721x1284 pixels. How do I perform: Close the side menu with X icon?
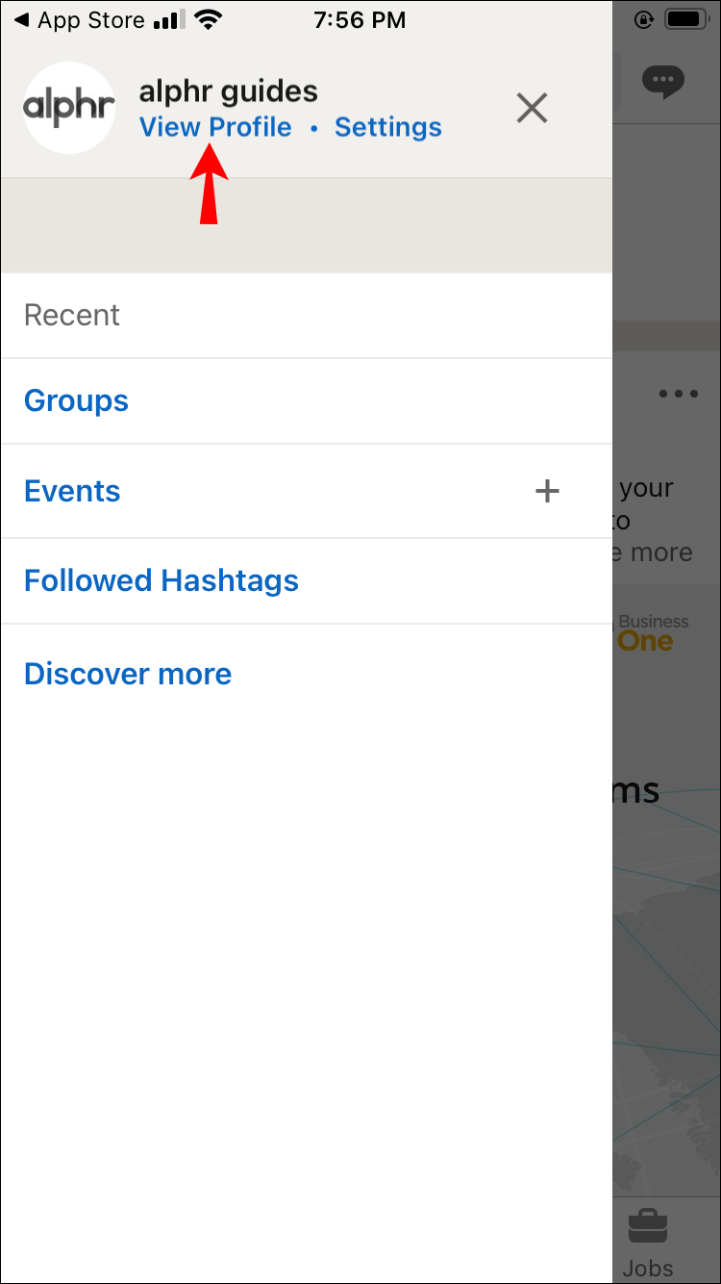532,109
